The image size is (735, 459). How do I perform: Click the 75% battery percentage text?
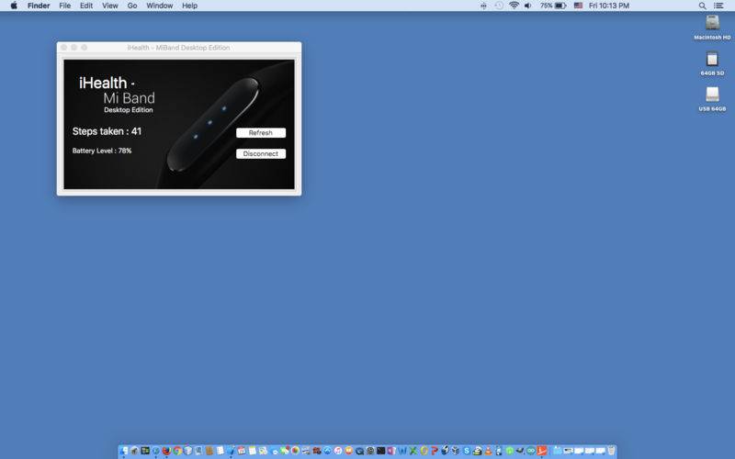(546, 6)
